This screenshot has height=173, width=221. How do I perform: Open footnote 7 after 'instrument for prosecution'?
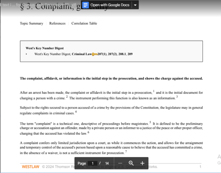coord(126,151)
